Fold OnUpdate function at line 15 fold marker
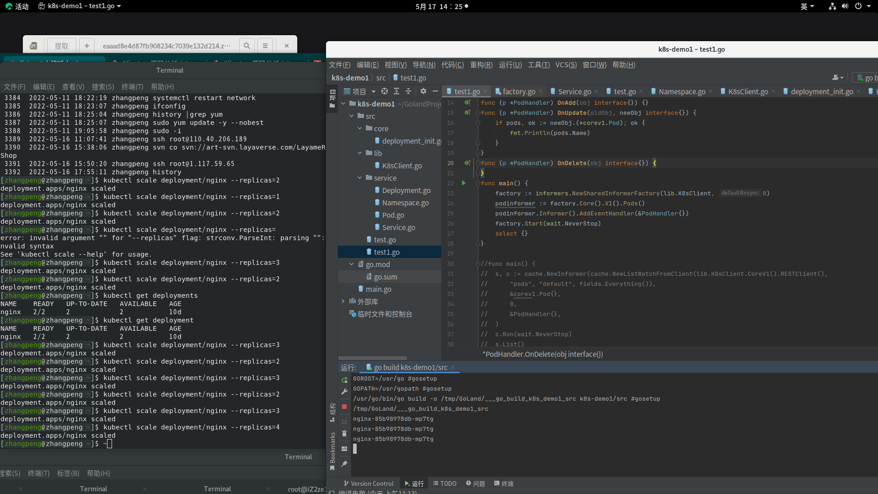 coord(478,113)
